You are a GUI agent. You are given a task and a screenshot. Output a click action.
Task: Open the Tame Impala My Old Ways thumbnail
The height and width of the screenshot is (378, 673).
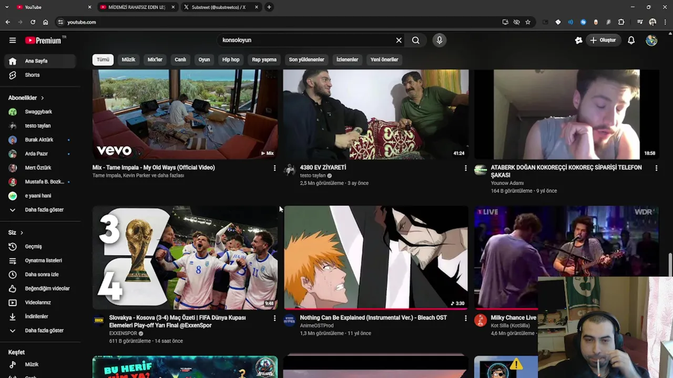pyautogui.click(x=185, y=114)
